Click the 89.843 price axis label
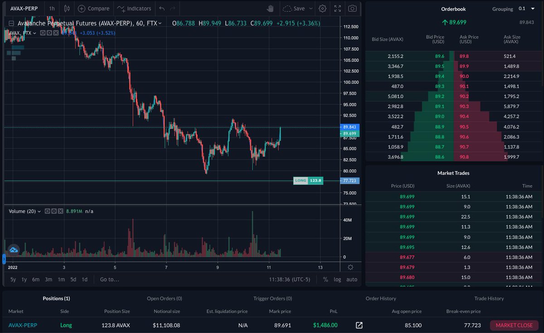The image size is (544, 333). 350,127
